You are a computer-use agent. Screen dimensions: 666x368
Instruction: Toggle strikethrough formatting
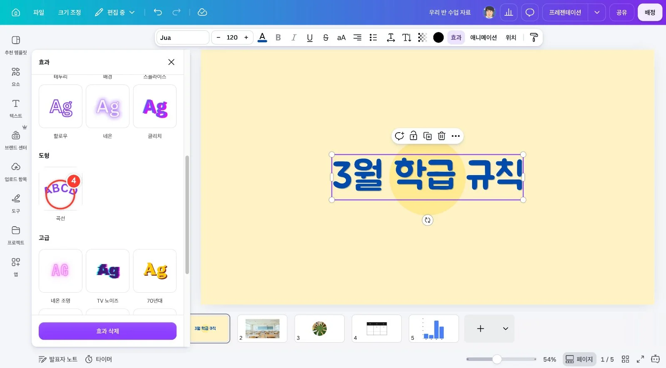point(326,37)
